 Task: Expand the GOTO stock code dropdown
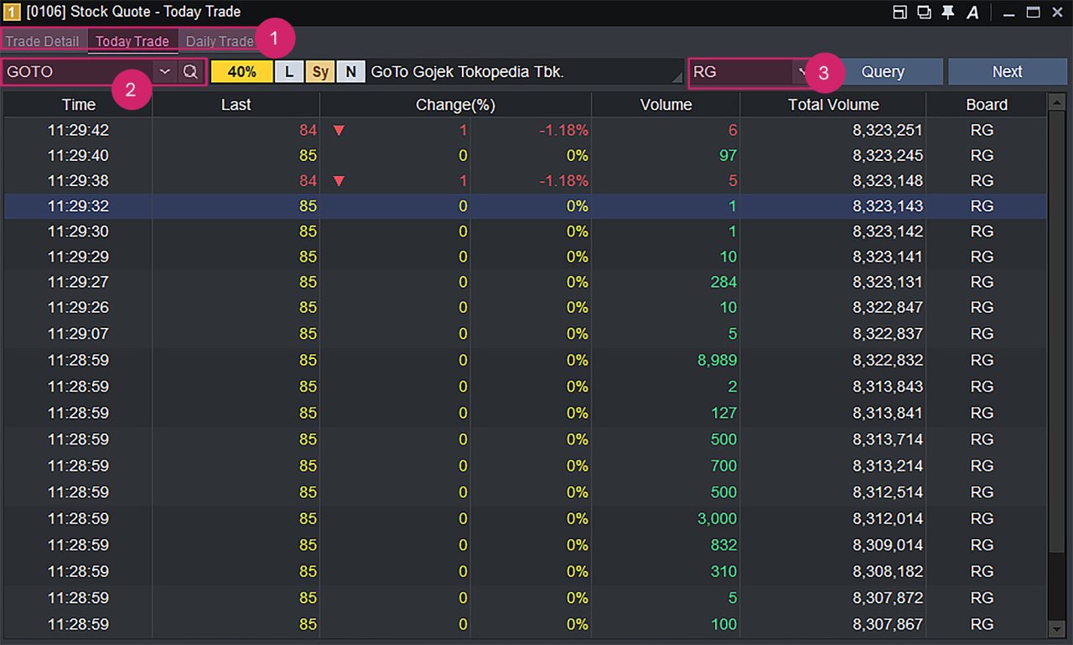pyautogui.click(x=165, y=72)
